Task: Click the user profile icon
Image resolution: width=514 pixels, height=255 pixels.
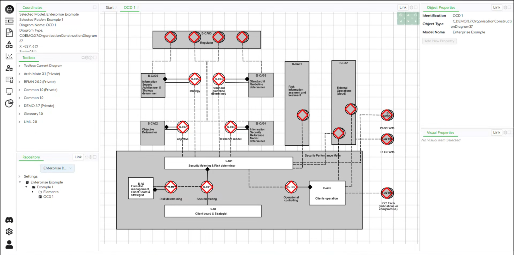Action: 9,244
